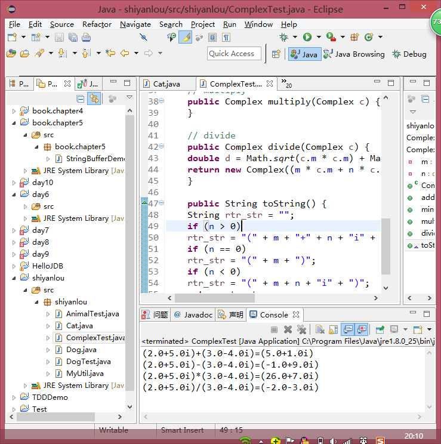Toggle Show Whitespace Characters pilcrow button

coord(226,37)
